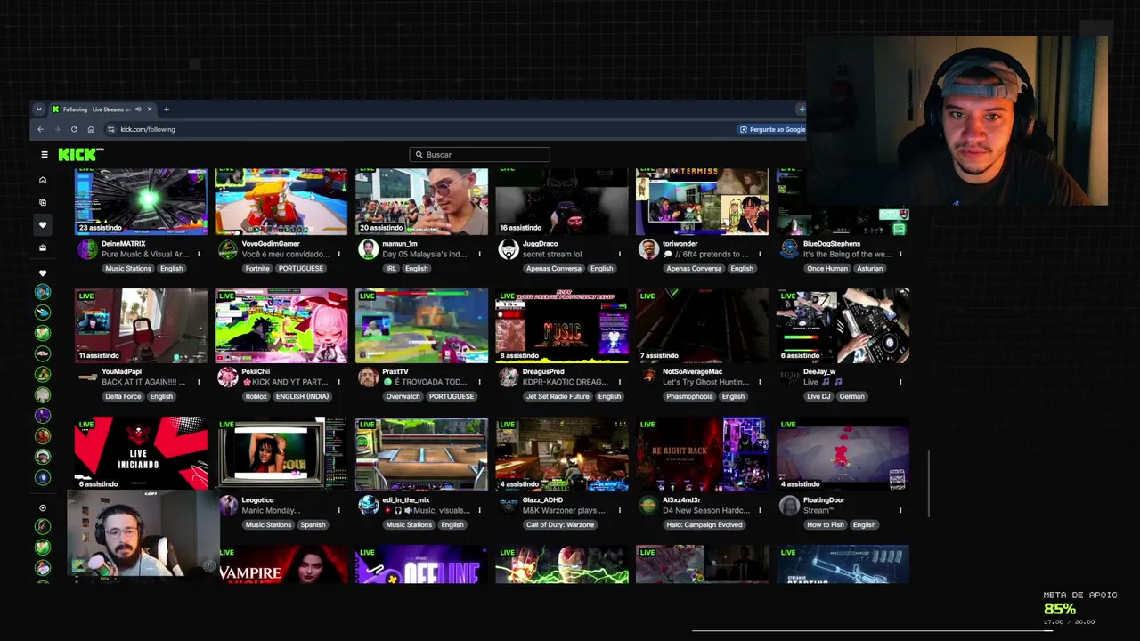
Task: Open PraxtTV channel avatar
Action: pyautogui.click(x=368, y=377)
